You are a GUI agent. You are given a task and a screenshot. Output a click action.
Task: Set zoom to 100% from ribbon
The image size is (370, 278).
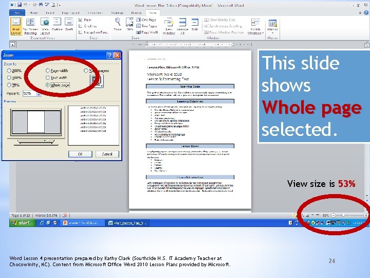(129, 25)
